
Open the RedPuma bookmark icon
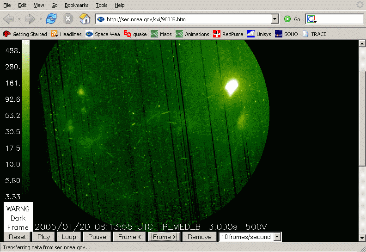click(x=217, y=34)
